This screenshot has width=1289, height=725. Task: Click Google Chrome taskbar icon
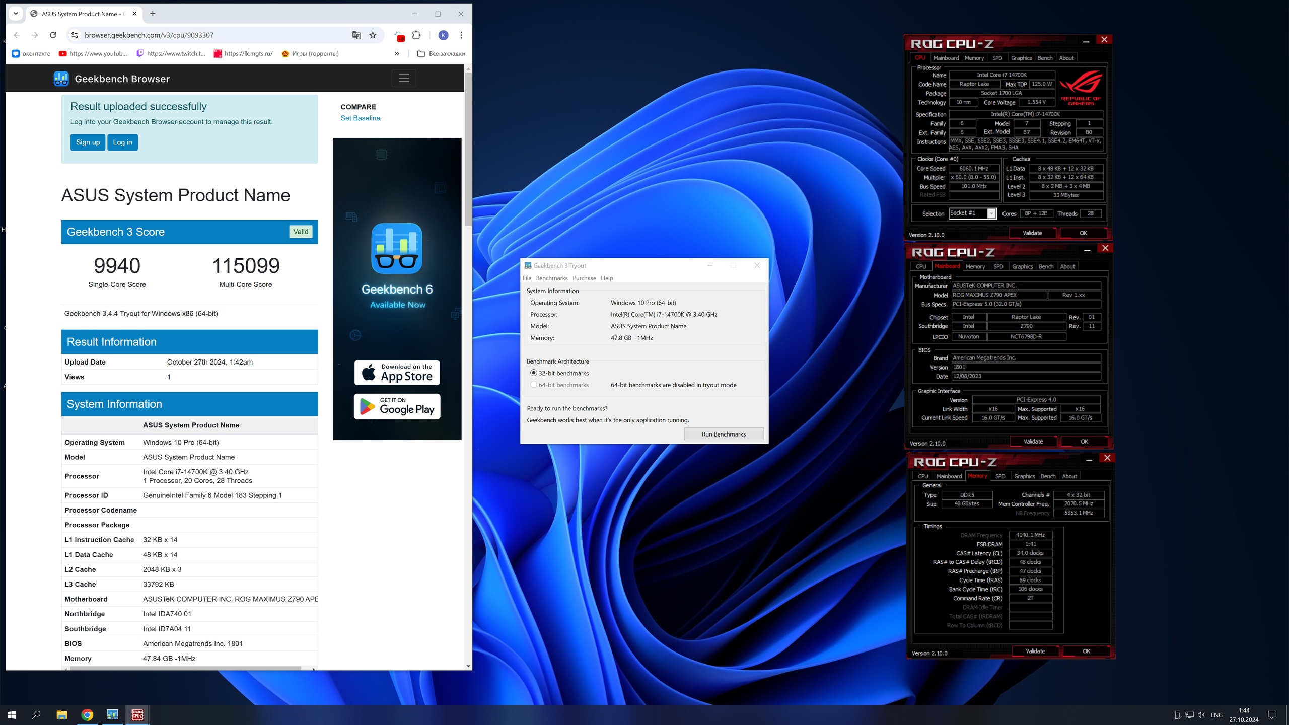coord(87,714)
